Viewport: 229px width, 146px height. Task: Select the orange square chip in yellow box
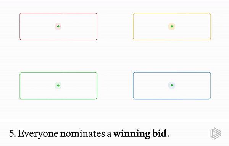pos(172,27)
